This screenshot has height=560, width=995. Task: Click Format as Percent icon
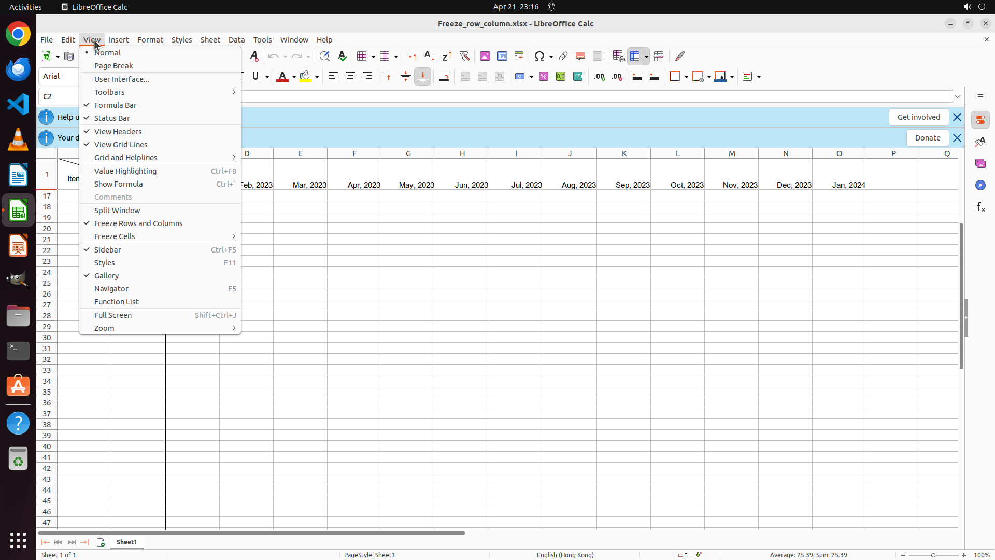coord(544,77)
